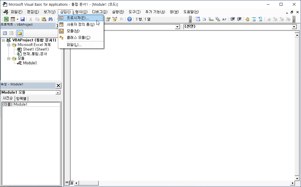
Task: Switch to the 사전순 properties tab
Action: click(x=8, y=98)
